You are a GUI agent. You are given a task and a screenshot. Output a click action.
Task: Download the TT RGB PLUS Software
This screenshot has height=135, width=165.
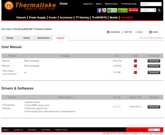coord(154,107)
